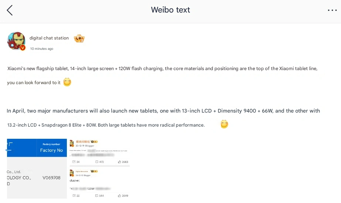Open the three-dot more options menu
Viewport: 341px width, 203px height.
point(332,10)
